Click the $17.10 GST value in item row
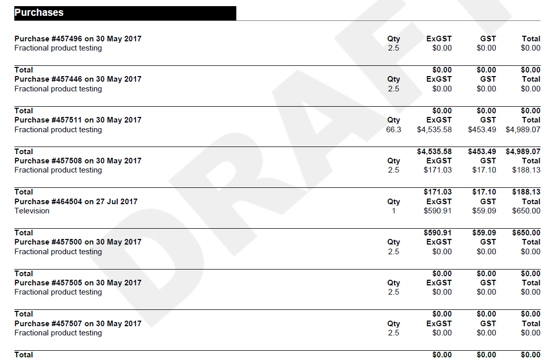This screenshot has height=364, width=555. click(x=484, y=170)
